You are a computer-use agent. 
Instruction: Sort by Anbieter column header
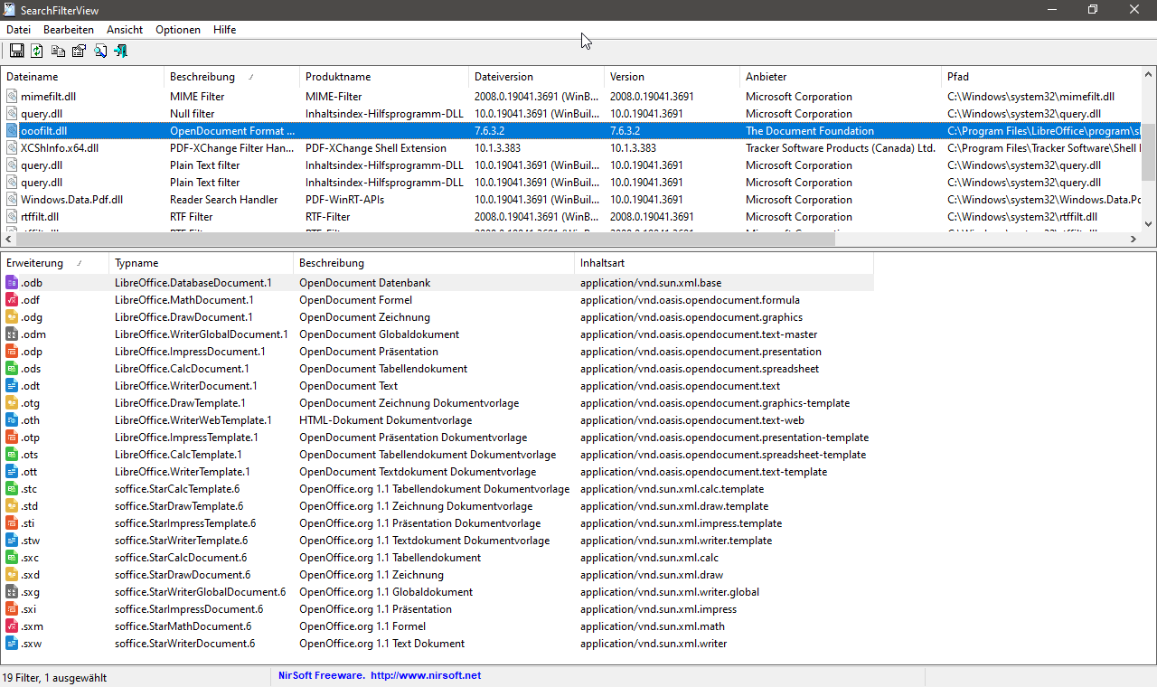coord(841,77)
